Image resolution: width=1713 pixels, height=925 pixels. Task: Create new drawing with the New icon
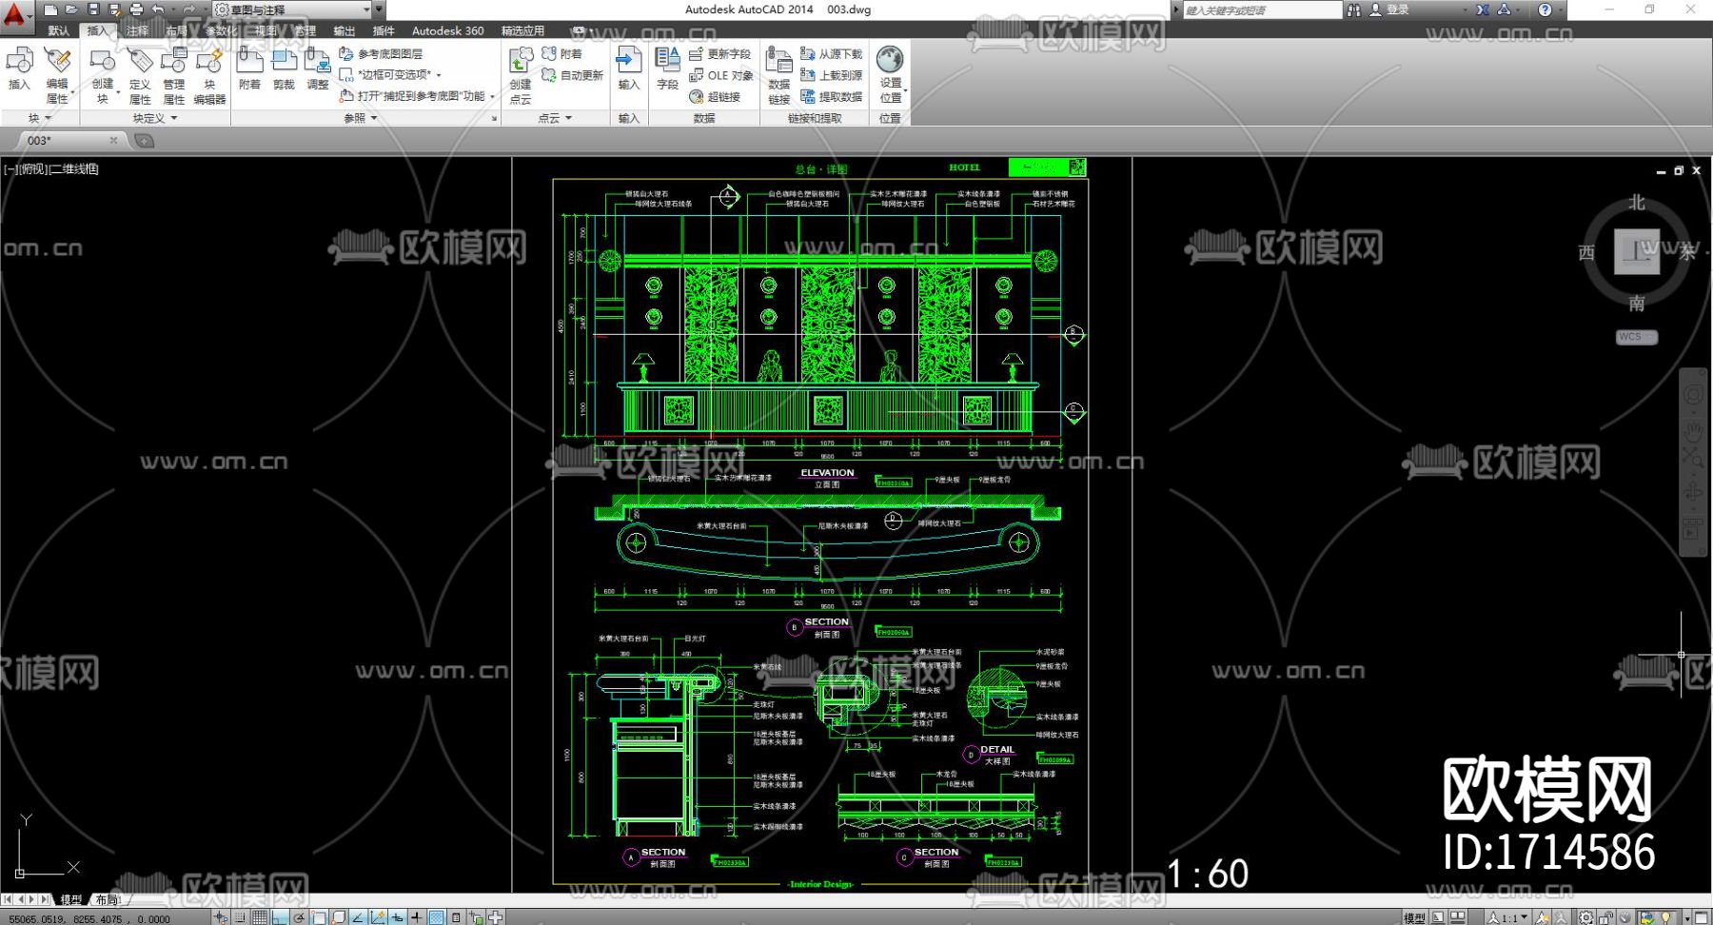[x=50, y=10]
